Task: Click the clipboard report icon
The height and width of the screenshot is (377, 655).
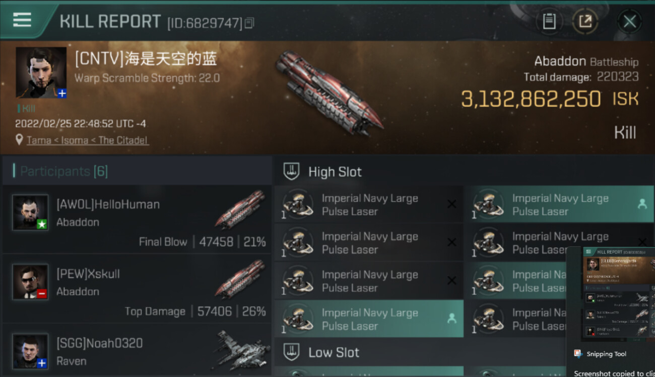Action: [549, 22]
